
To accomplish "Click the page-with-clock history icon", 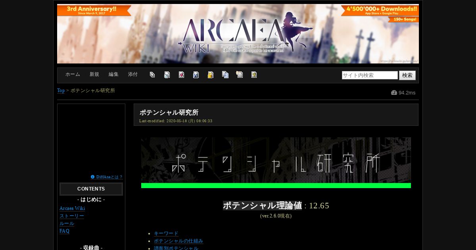I will (x=167, y=75).
